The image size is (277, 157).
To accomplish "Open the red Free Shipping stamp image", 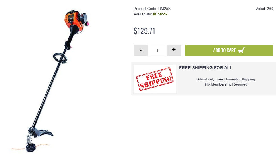I will [155, 79].
